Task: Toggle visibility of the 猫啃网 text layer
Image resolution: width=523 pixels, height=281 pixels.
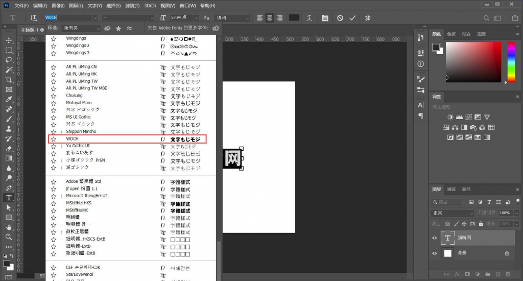Action: coord(435,238)
